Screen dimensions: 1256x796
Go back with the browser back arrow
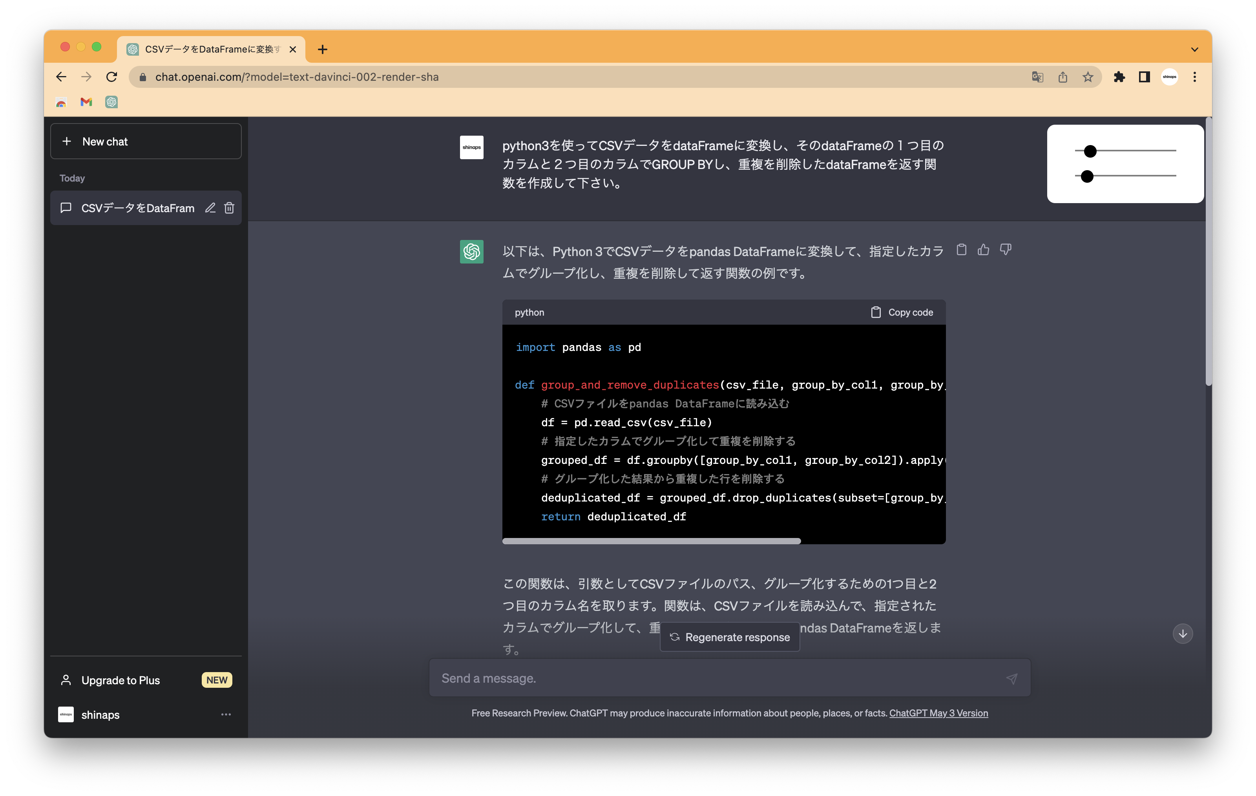coord(61,77)
